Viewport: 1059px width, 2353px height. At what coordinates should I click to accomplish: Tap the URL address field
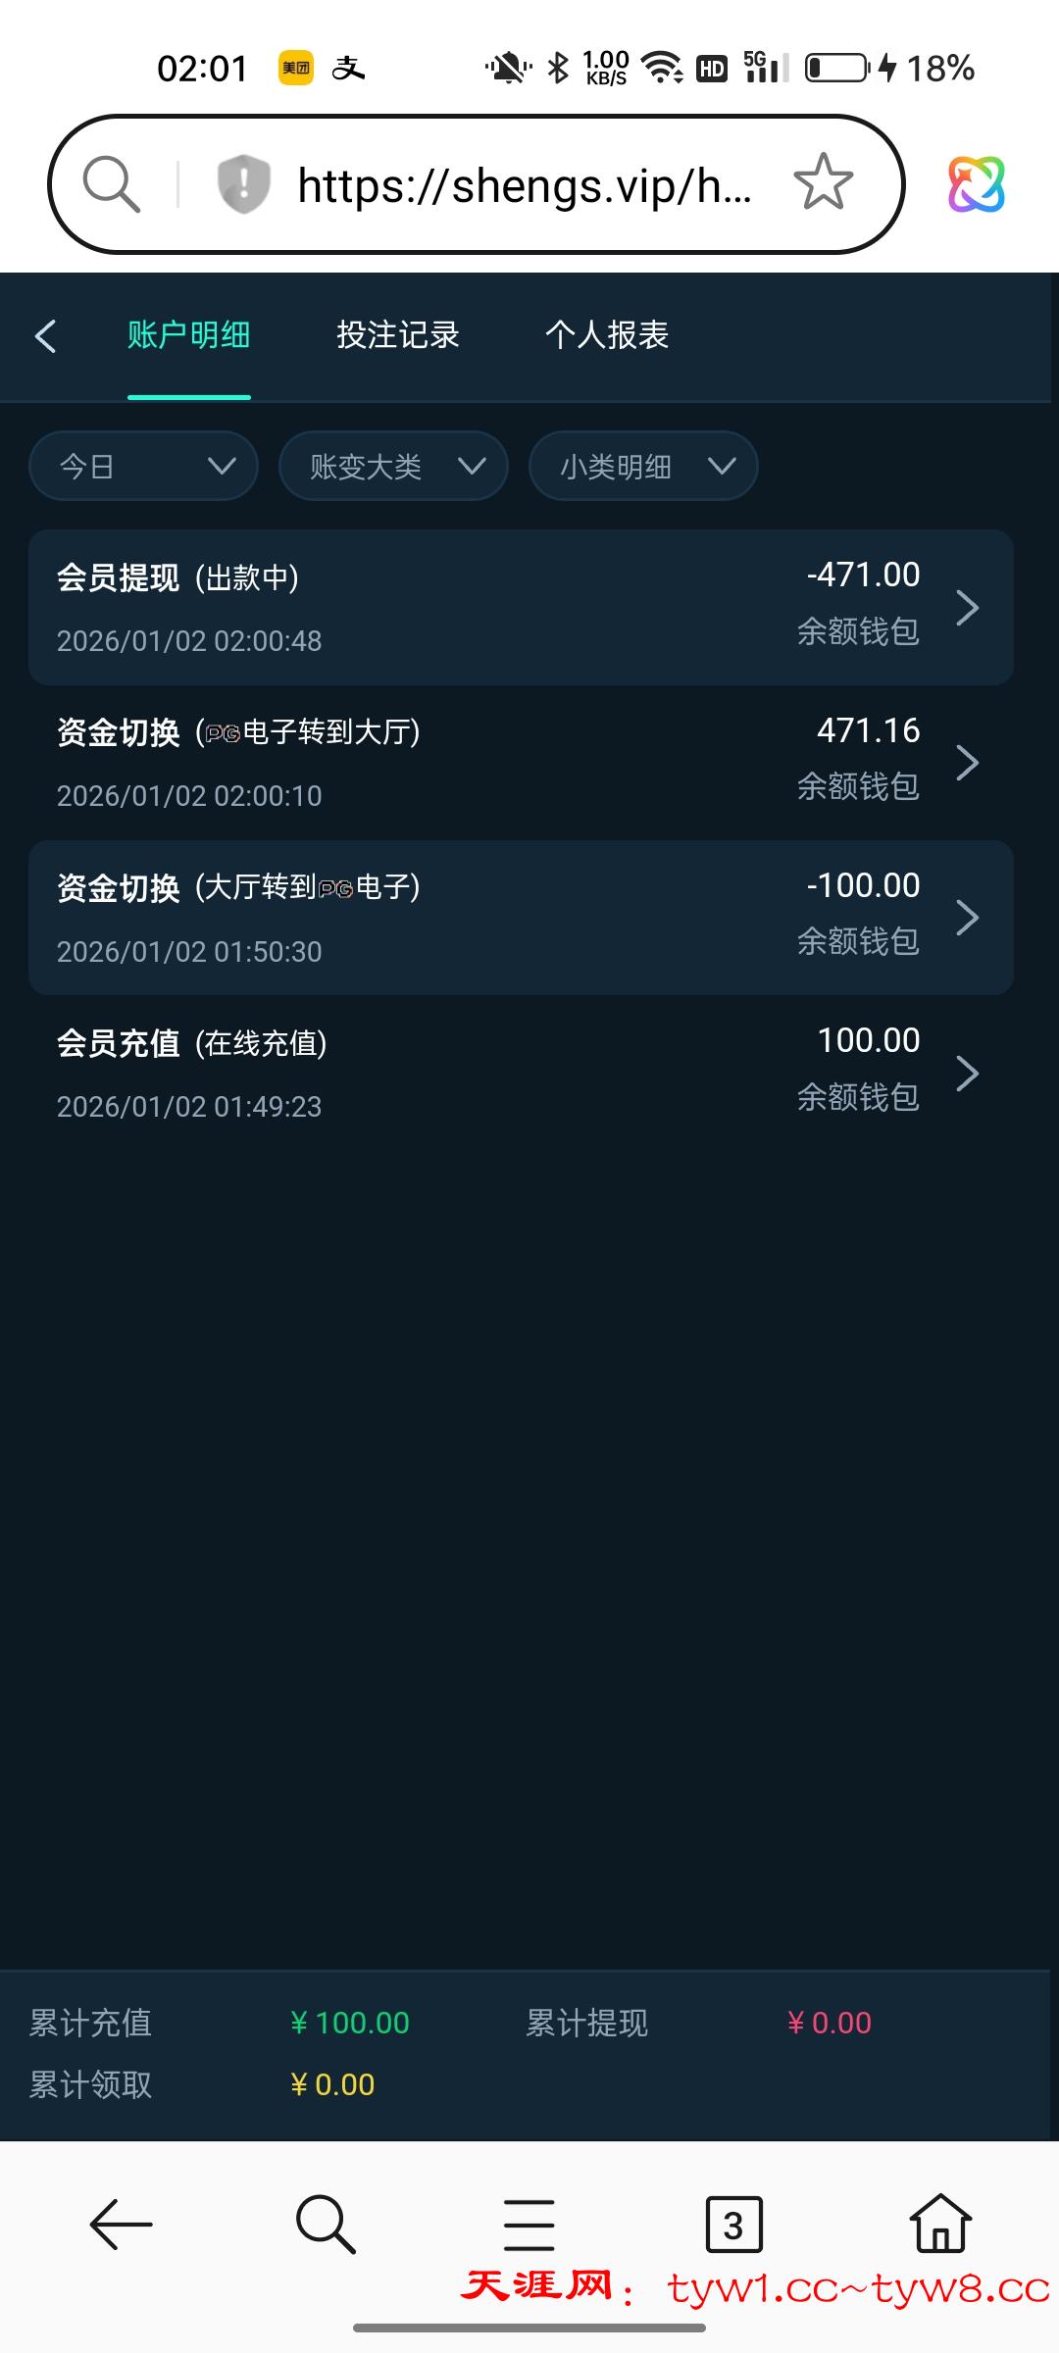(525, 185)
